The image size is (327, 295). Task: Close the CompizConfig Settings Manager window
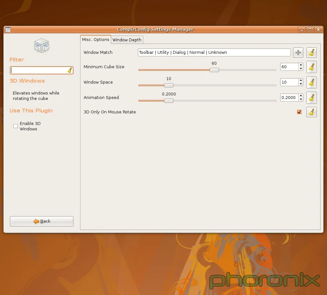coord(318,29)
